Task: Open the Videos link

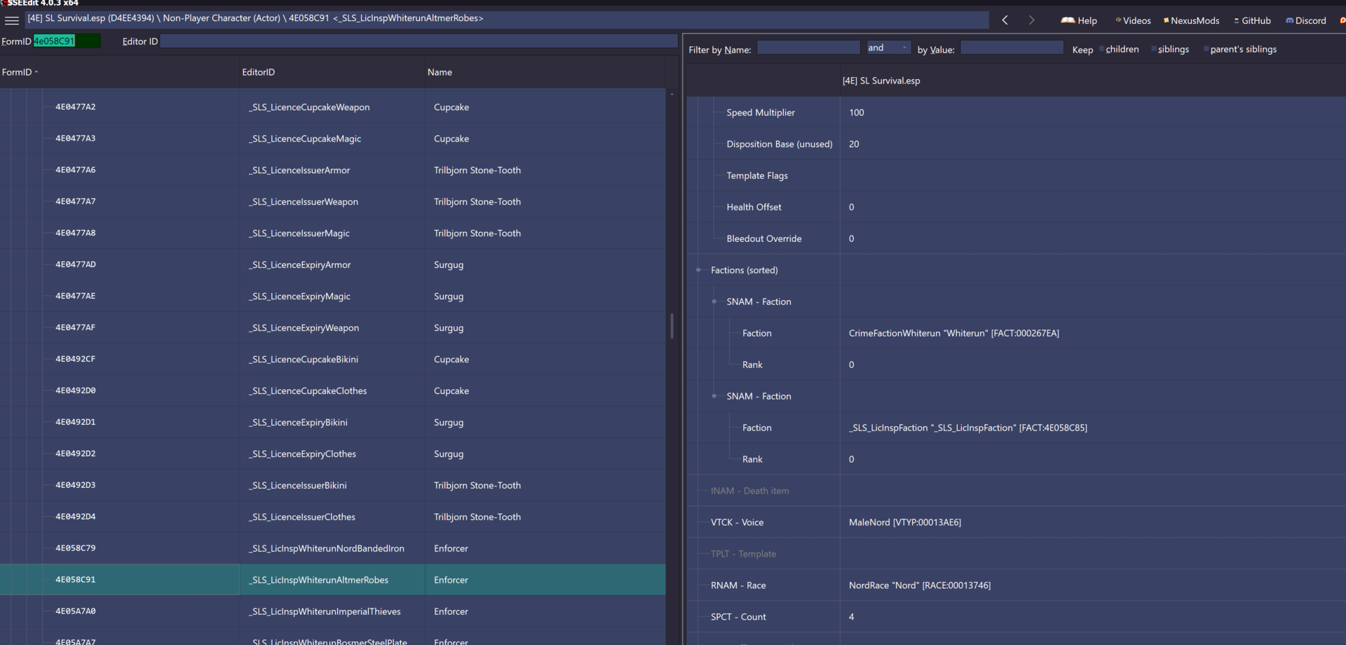Action: click(x=1133, y=20)
